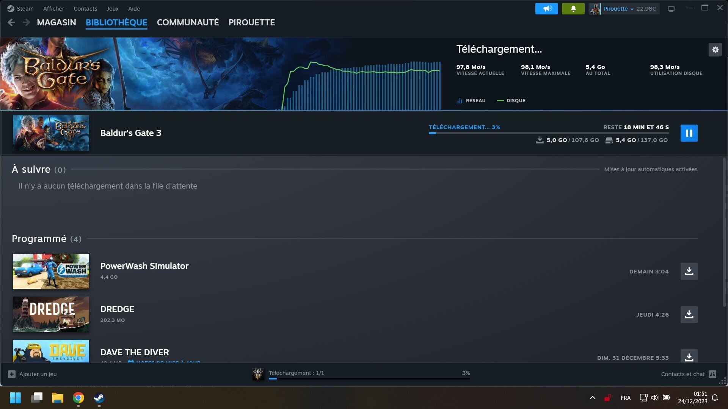Click the plus icon beside Ajouter un jeu

[x=12, y=374]
